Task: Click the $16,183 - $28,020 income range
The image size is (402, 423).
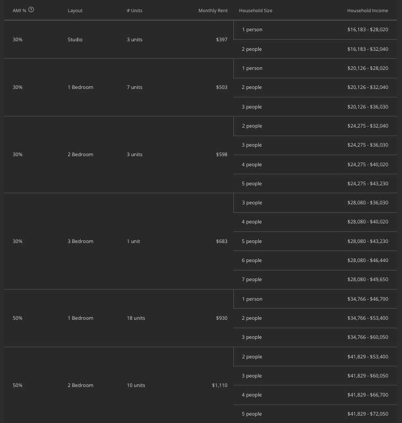Action: click(368, 30)
